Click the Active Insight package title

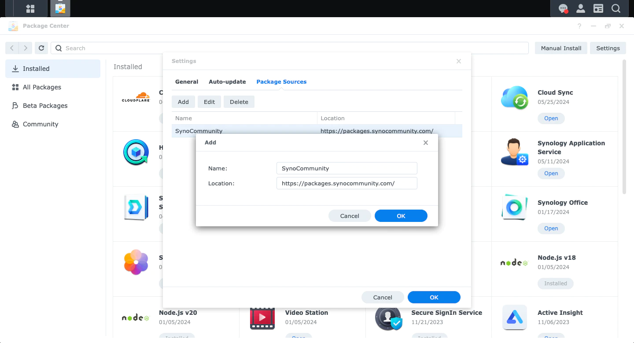(x=560, y=313)
